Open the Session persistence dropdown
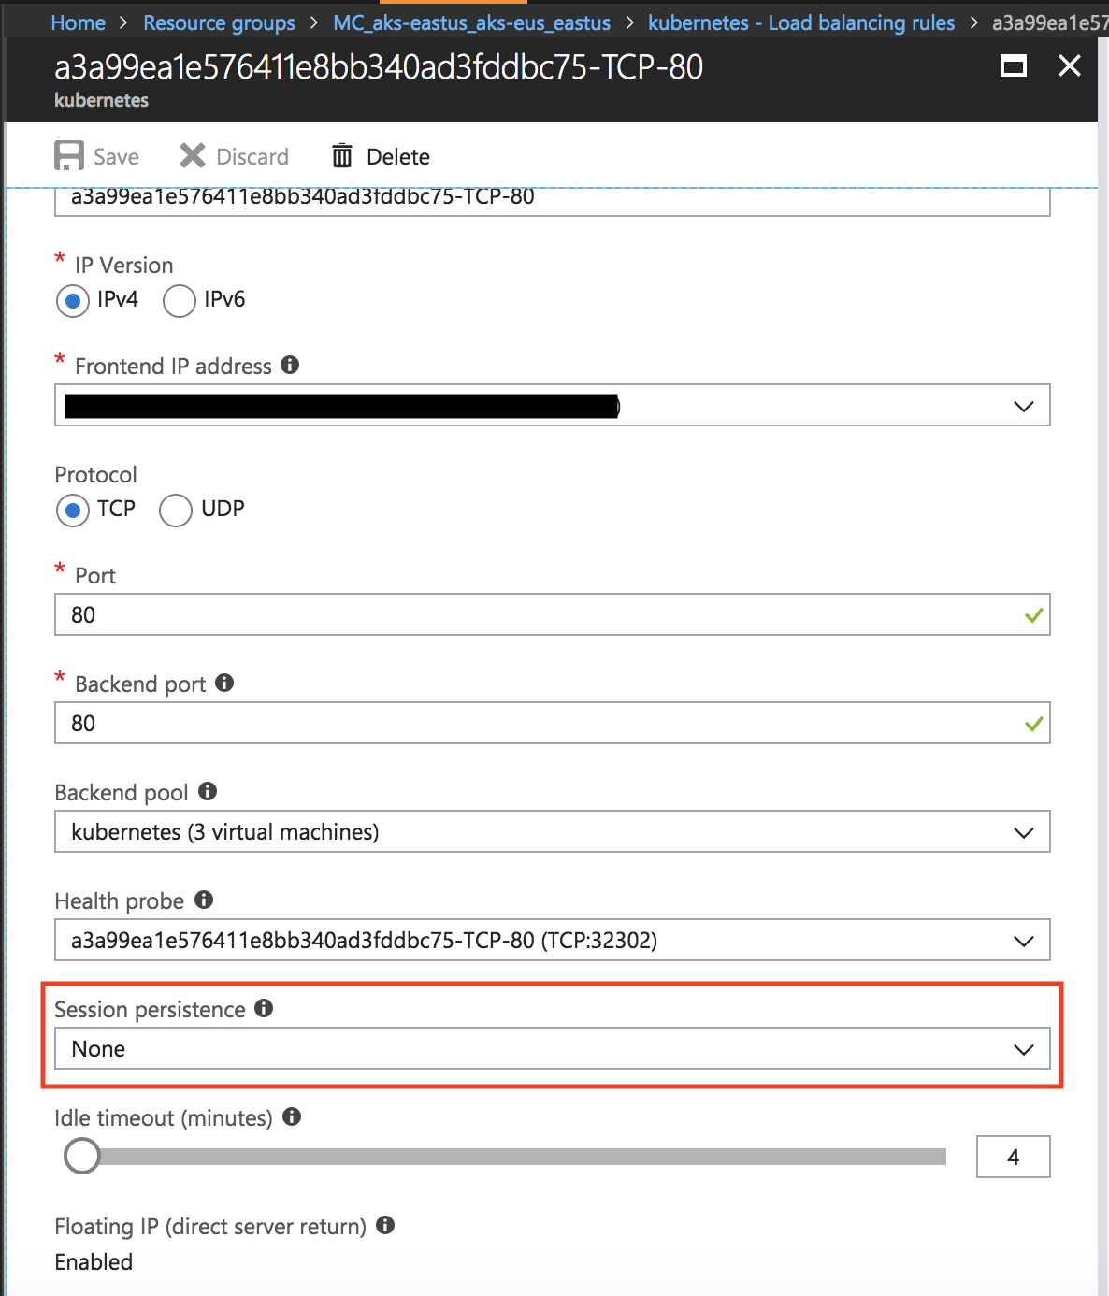Viewport: 1109px width, 1296px height. pos(1023,1048)
